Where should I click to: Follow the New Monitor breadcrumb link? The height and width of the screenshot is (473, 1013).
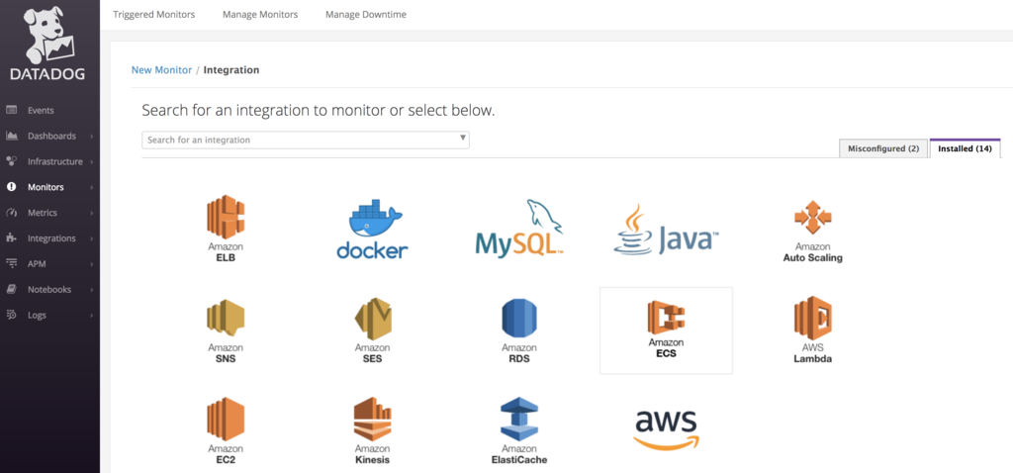161,70
